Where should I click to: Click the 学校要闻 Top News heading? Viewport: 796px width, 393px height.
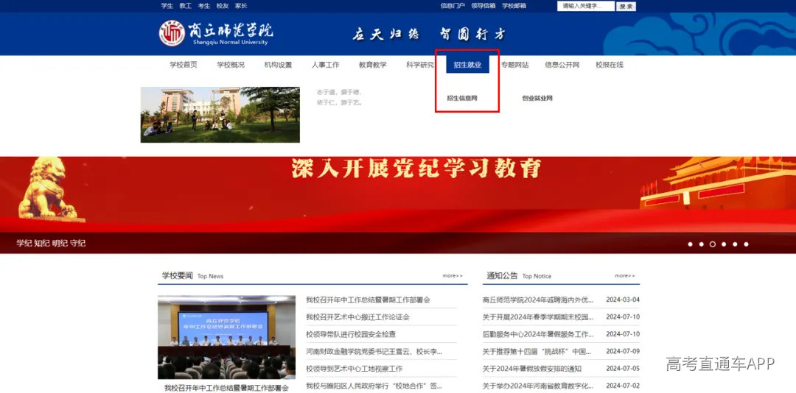coord(192,276)
